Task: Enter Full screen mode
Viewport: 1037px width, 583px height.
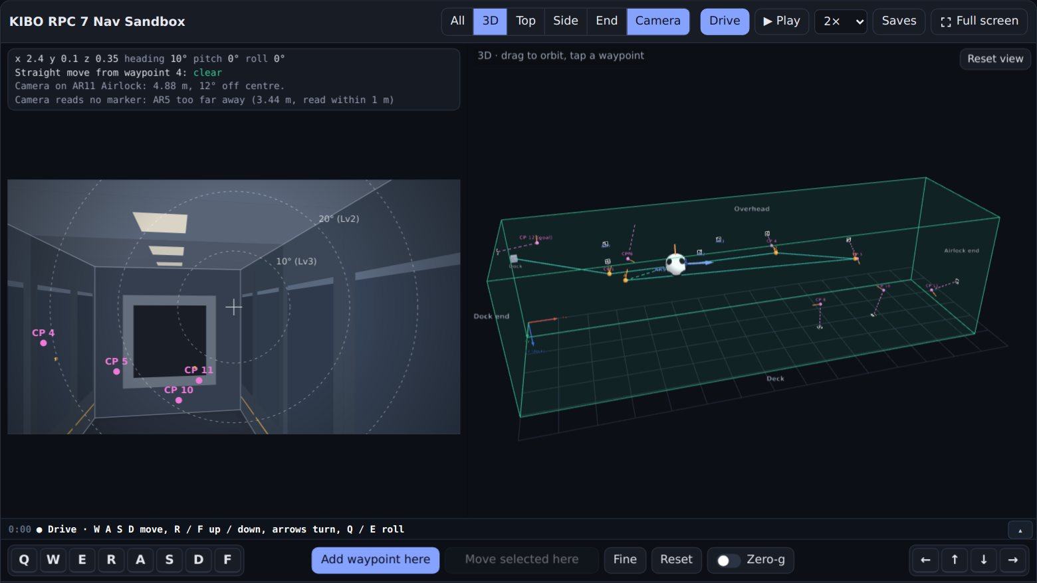Action: click(979, 21)
